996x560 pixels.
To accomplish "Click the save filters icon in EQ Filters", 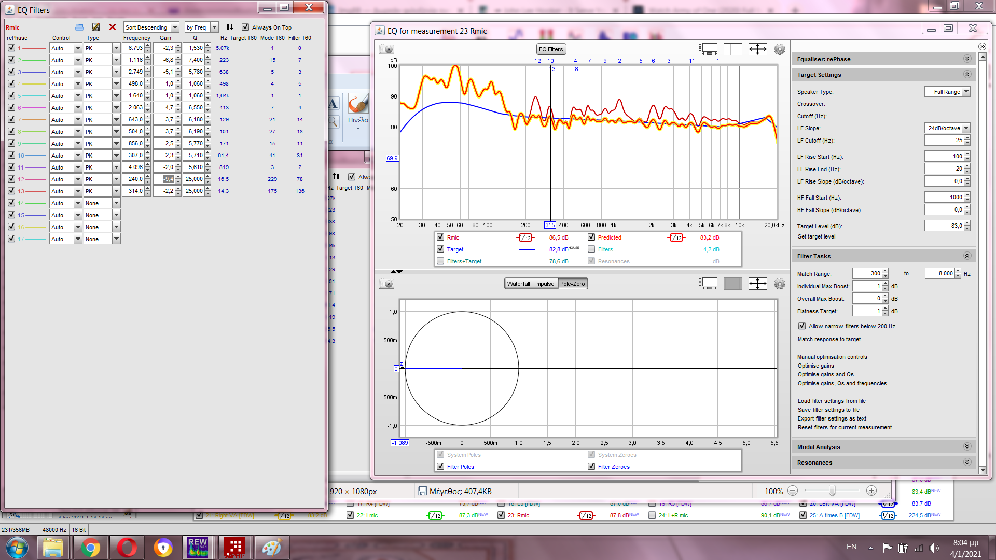I will click(x=96, y=27).
